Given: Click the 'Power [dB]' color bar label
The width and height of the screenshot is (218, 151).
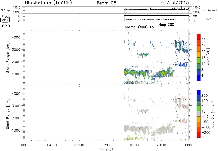Looking at the screenshot, I should pyautogui.click(x=208, y=58).
